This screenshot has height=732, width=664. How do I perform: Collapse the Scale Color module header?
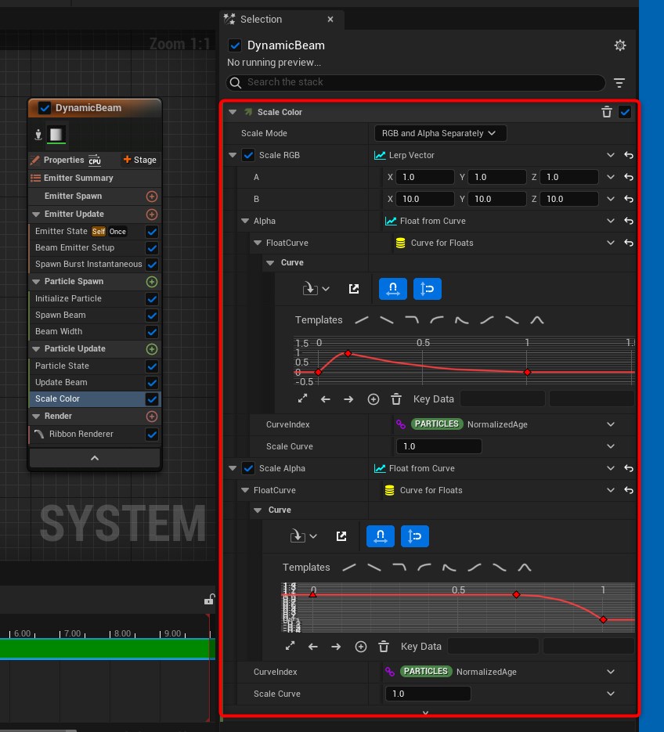[x=233, y=112]
